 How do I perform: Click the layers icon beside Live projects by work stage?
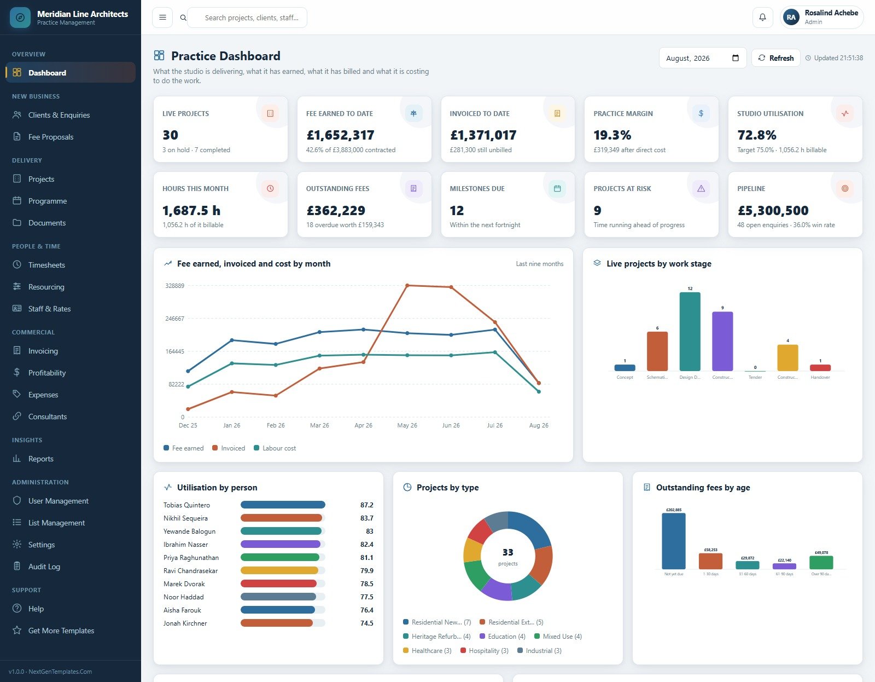coord(597,263)
